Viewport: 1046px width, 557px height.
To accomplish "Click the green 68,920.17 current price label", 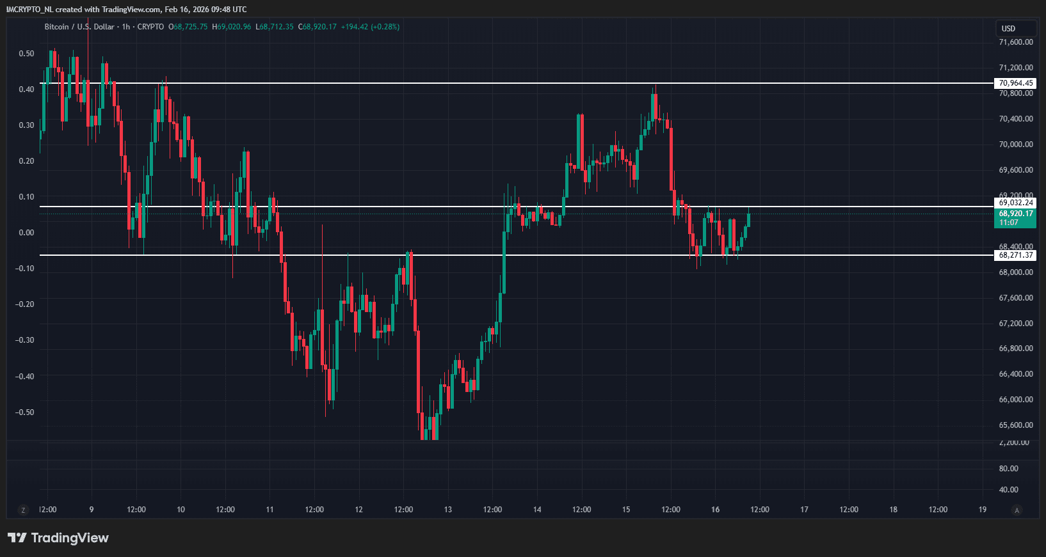I will pyautogui.click(x=1015, y=214).
